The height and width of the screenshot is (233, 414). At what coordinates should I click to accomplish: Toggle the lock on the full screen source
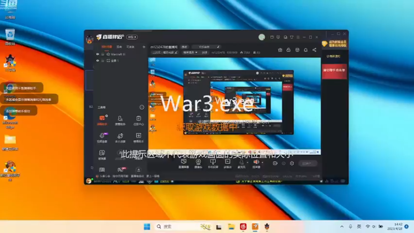[x=102, y=61]
